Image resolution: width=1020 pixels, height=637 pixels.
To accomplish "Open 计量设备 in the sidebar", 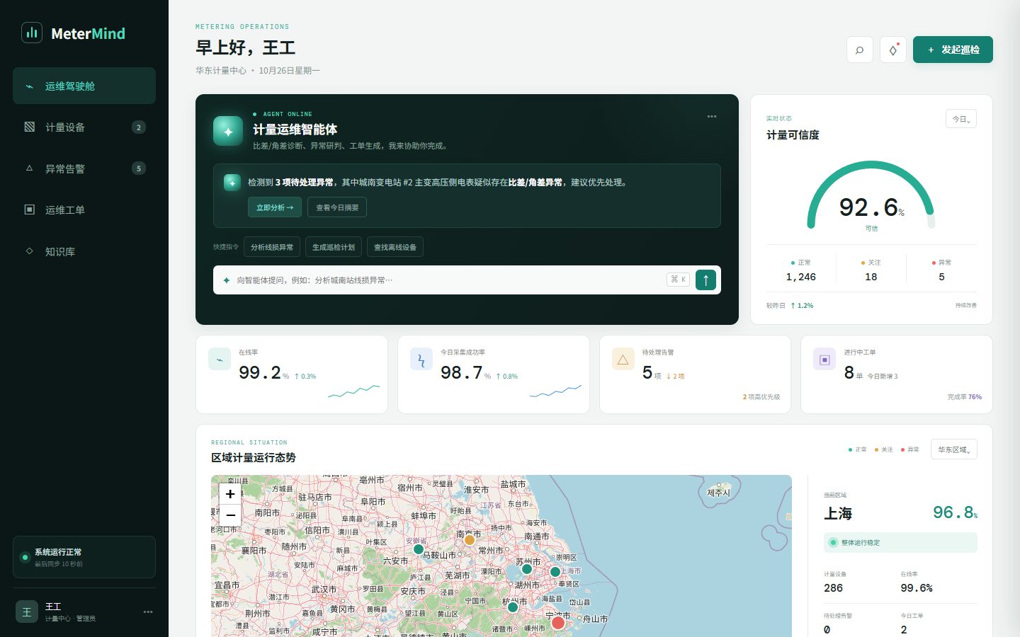I will pos(84,127).
